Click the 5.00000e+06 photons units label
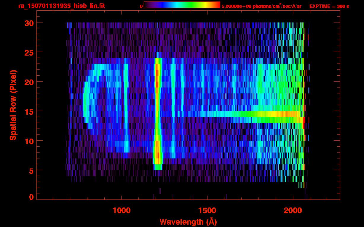Image resolution: width=364 pixels, height=227 pixels. (x=261, y=6)
